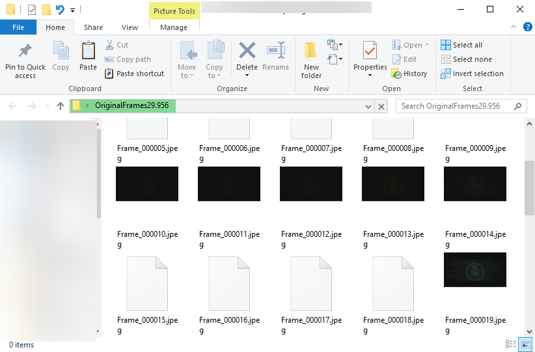
Task: Switch to large thumbnails view icon
Action: click(526, 344)
